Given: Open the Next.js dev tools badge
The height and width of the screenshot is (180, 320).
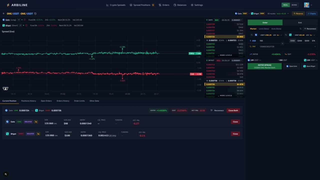Looking at the screenshot, I should coord(6,174).
